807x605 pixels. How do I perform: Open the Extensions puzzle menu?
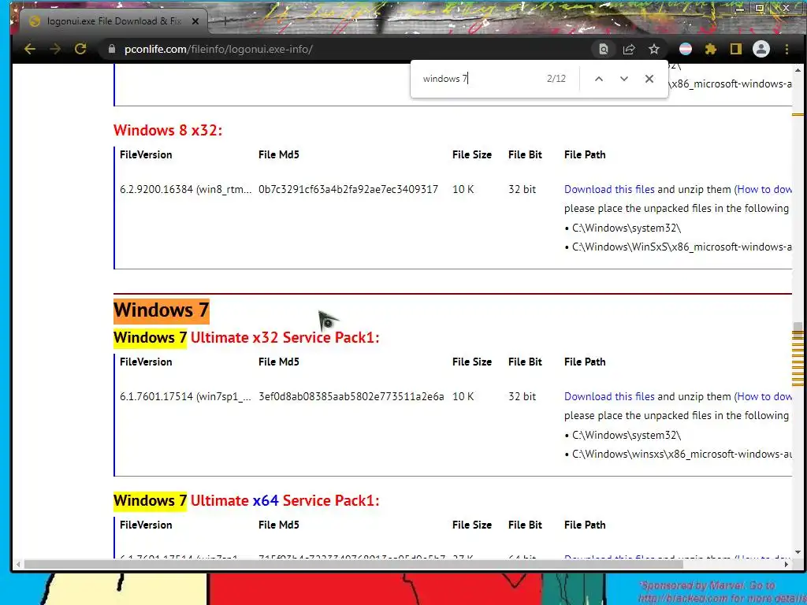click(x=711, y=49)
